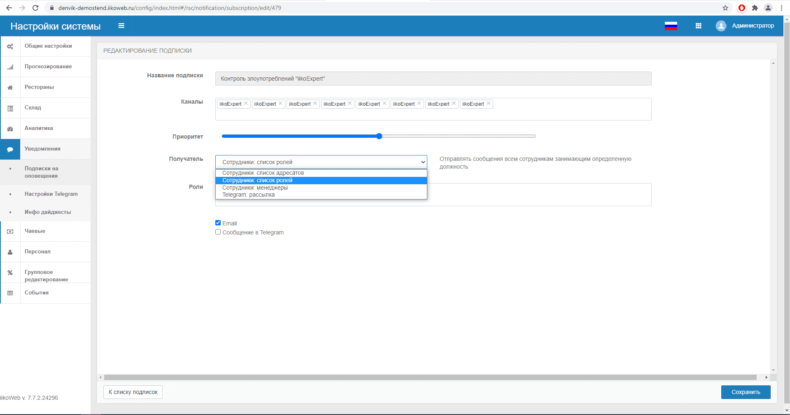Remove the second iikoExpert channel tag

[x=280, y=103]
